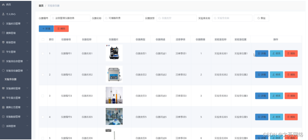Viewport: 308px width, 140px height.
Task: Click the red 删除 button above the table
Action: [x=61, y=28]
